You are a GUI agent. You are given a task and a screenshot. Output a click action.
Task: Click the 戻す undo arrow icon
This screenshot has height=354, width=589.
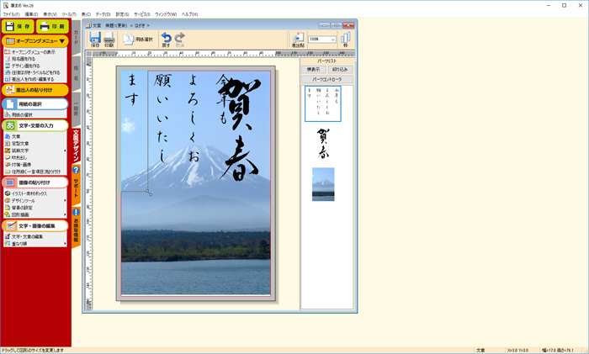166,39
